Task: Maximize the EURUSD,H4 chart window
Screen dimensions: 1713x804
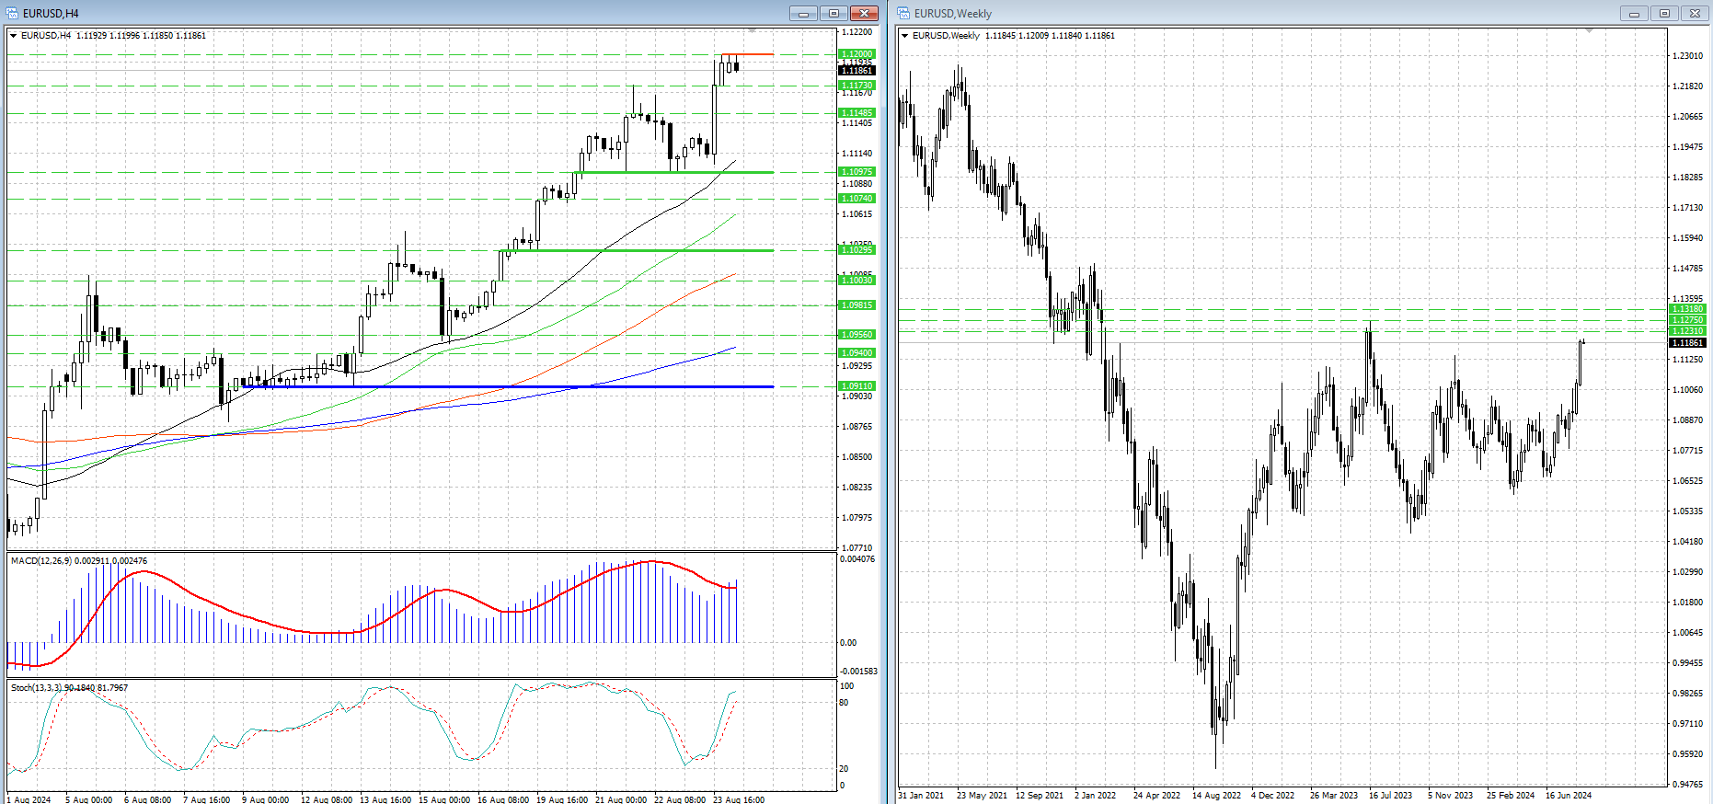Action: point(834,13)
